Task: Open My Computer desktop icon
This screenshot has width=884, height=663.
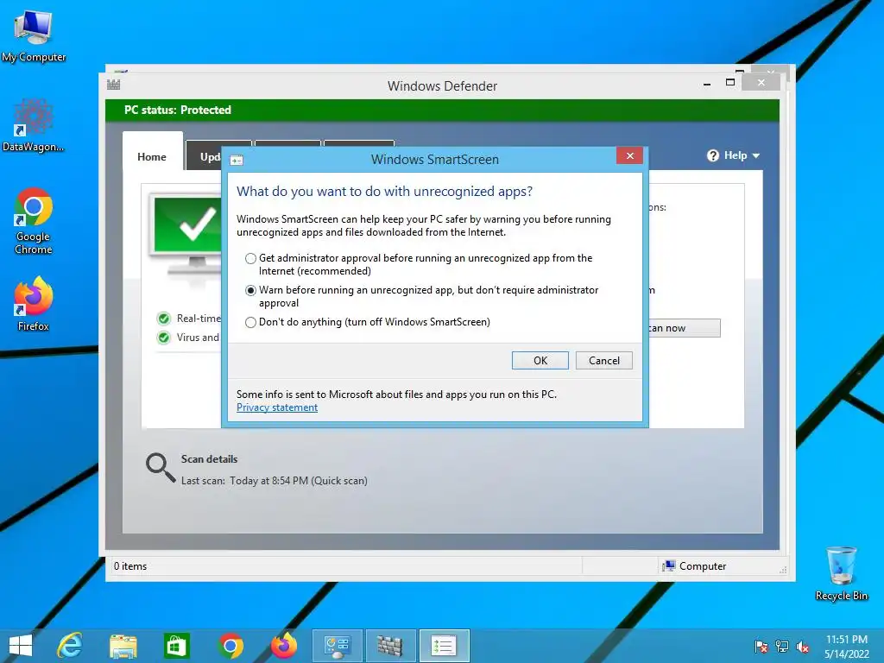Action: click(34, 35)
